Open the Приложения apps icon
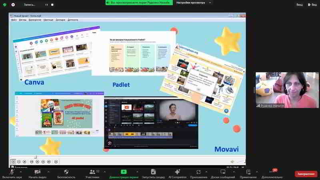Image resolution: width=320 pixels, height=180 pixels. 198,172
